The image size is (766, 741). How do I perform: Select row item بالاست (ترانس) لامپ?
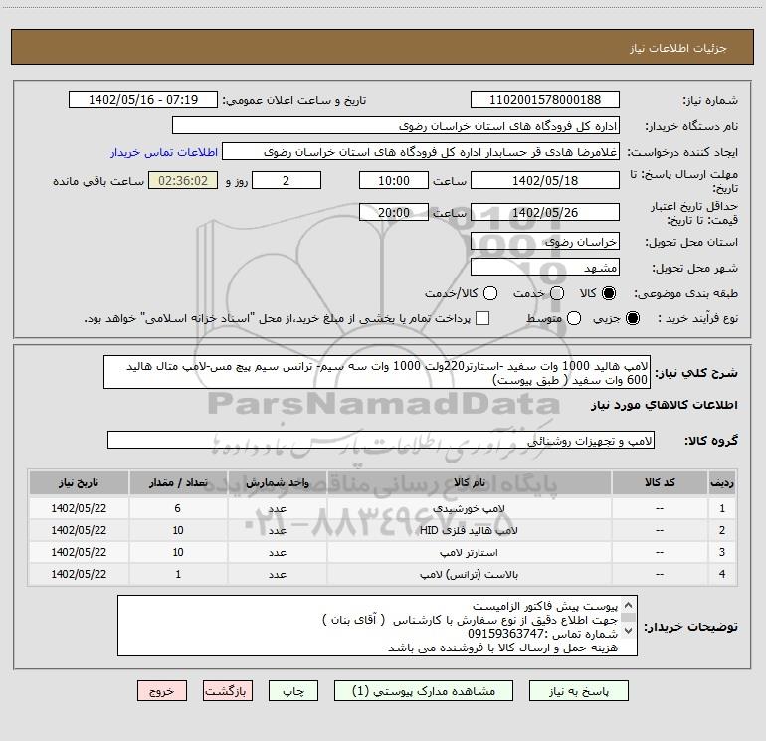pos(469,575)
